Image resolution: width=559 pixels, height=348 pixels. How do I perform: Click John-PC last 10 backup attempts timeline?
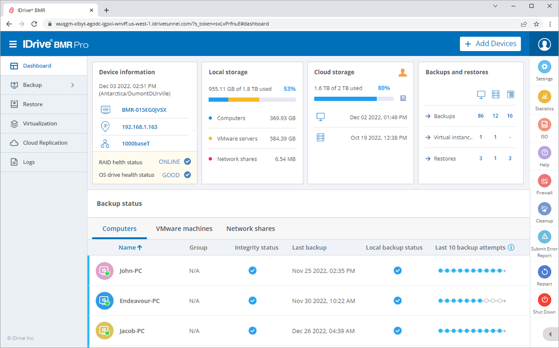pyautogui.click(x=472, y=271)
